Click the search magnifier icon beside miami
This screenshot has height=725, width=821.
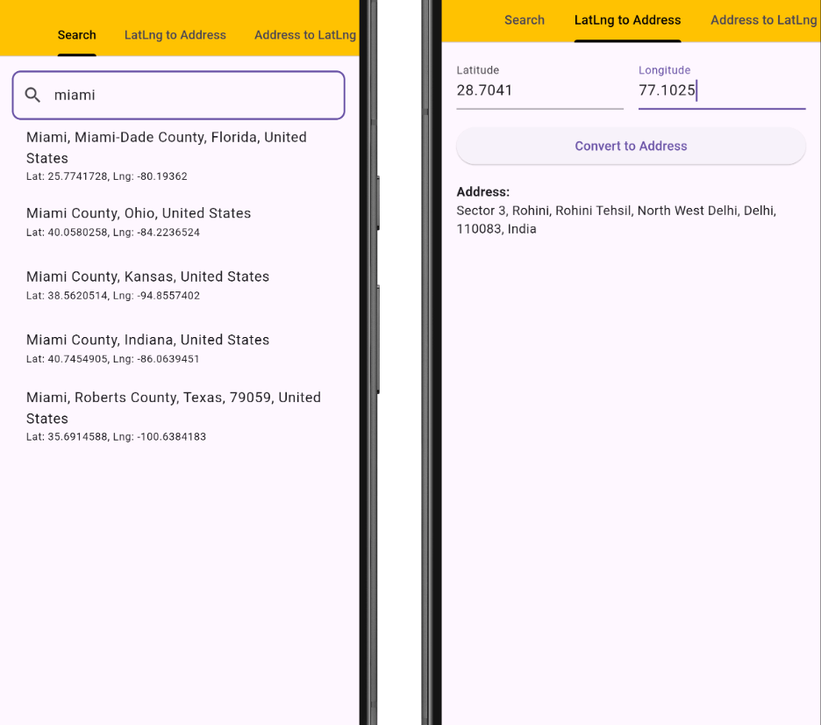pyautogui.click(x=32, y=95)
